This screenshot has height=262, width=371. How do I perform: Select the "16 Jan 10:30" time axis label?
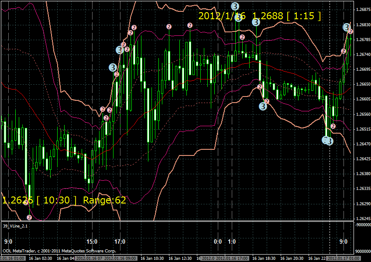pyautogui.click(x=153, y=258)
